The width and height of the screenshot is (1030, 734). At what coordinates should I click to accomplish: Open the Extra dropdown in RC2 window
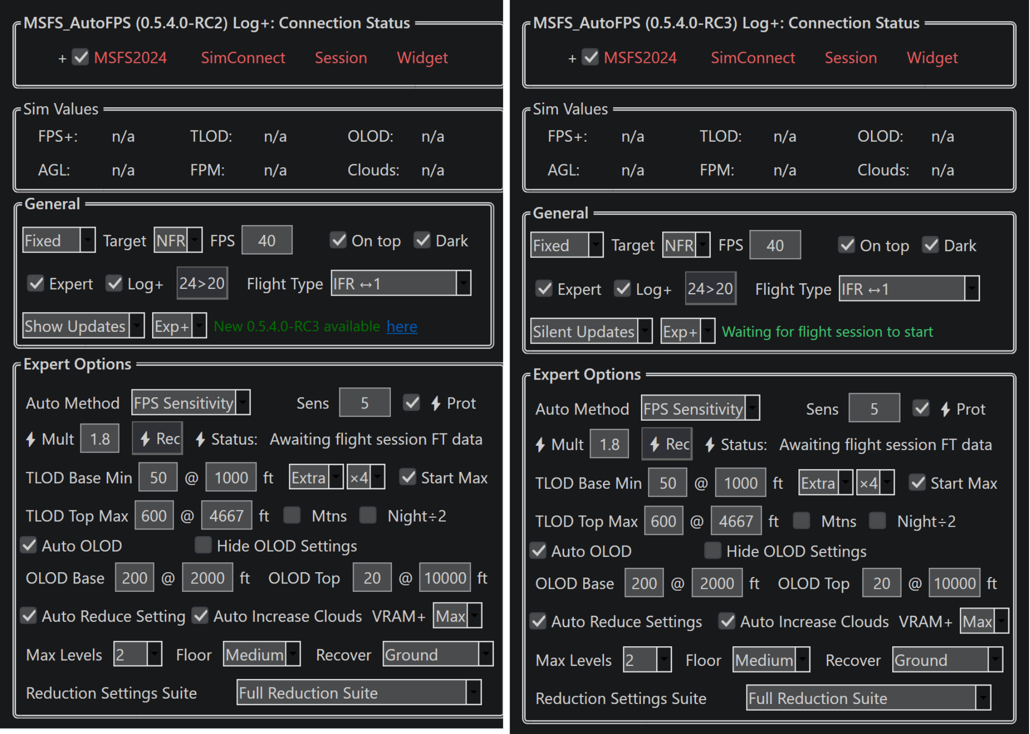point(316,478)
